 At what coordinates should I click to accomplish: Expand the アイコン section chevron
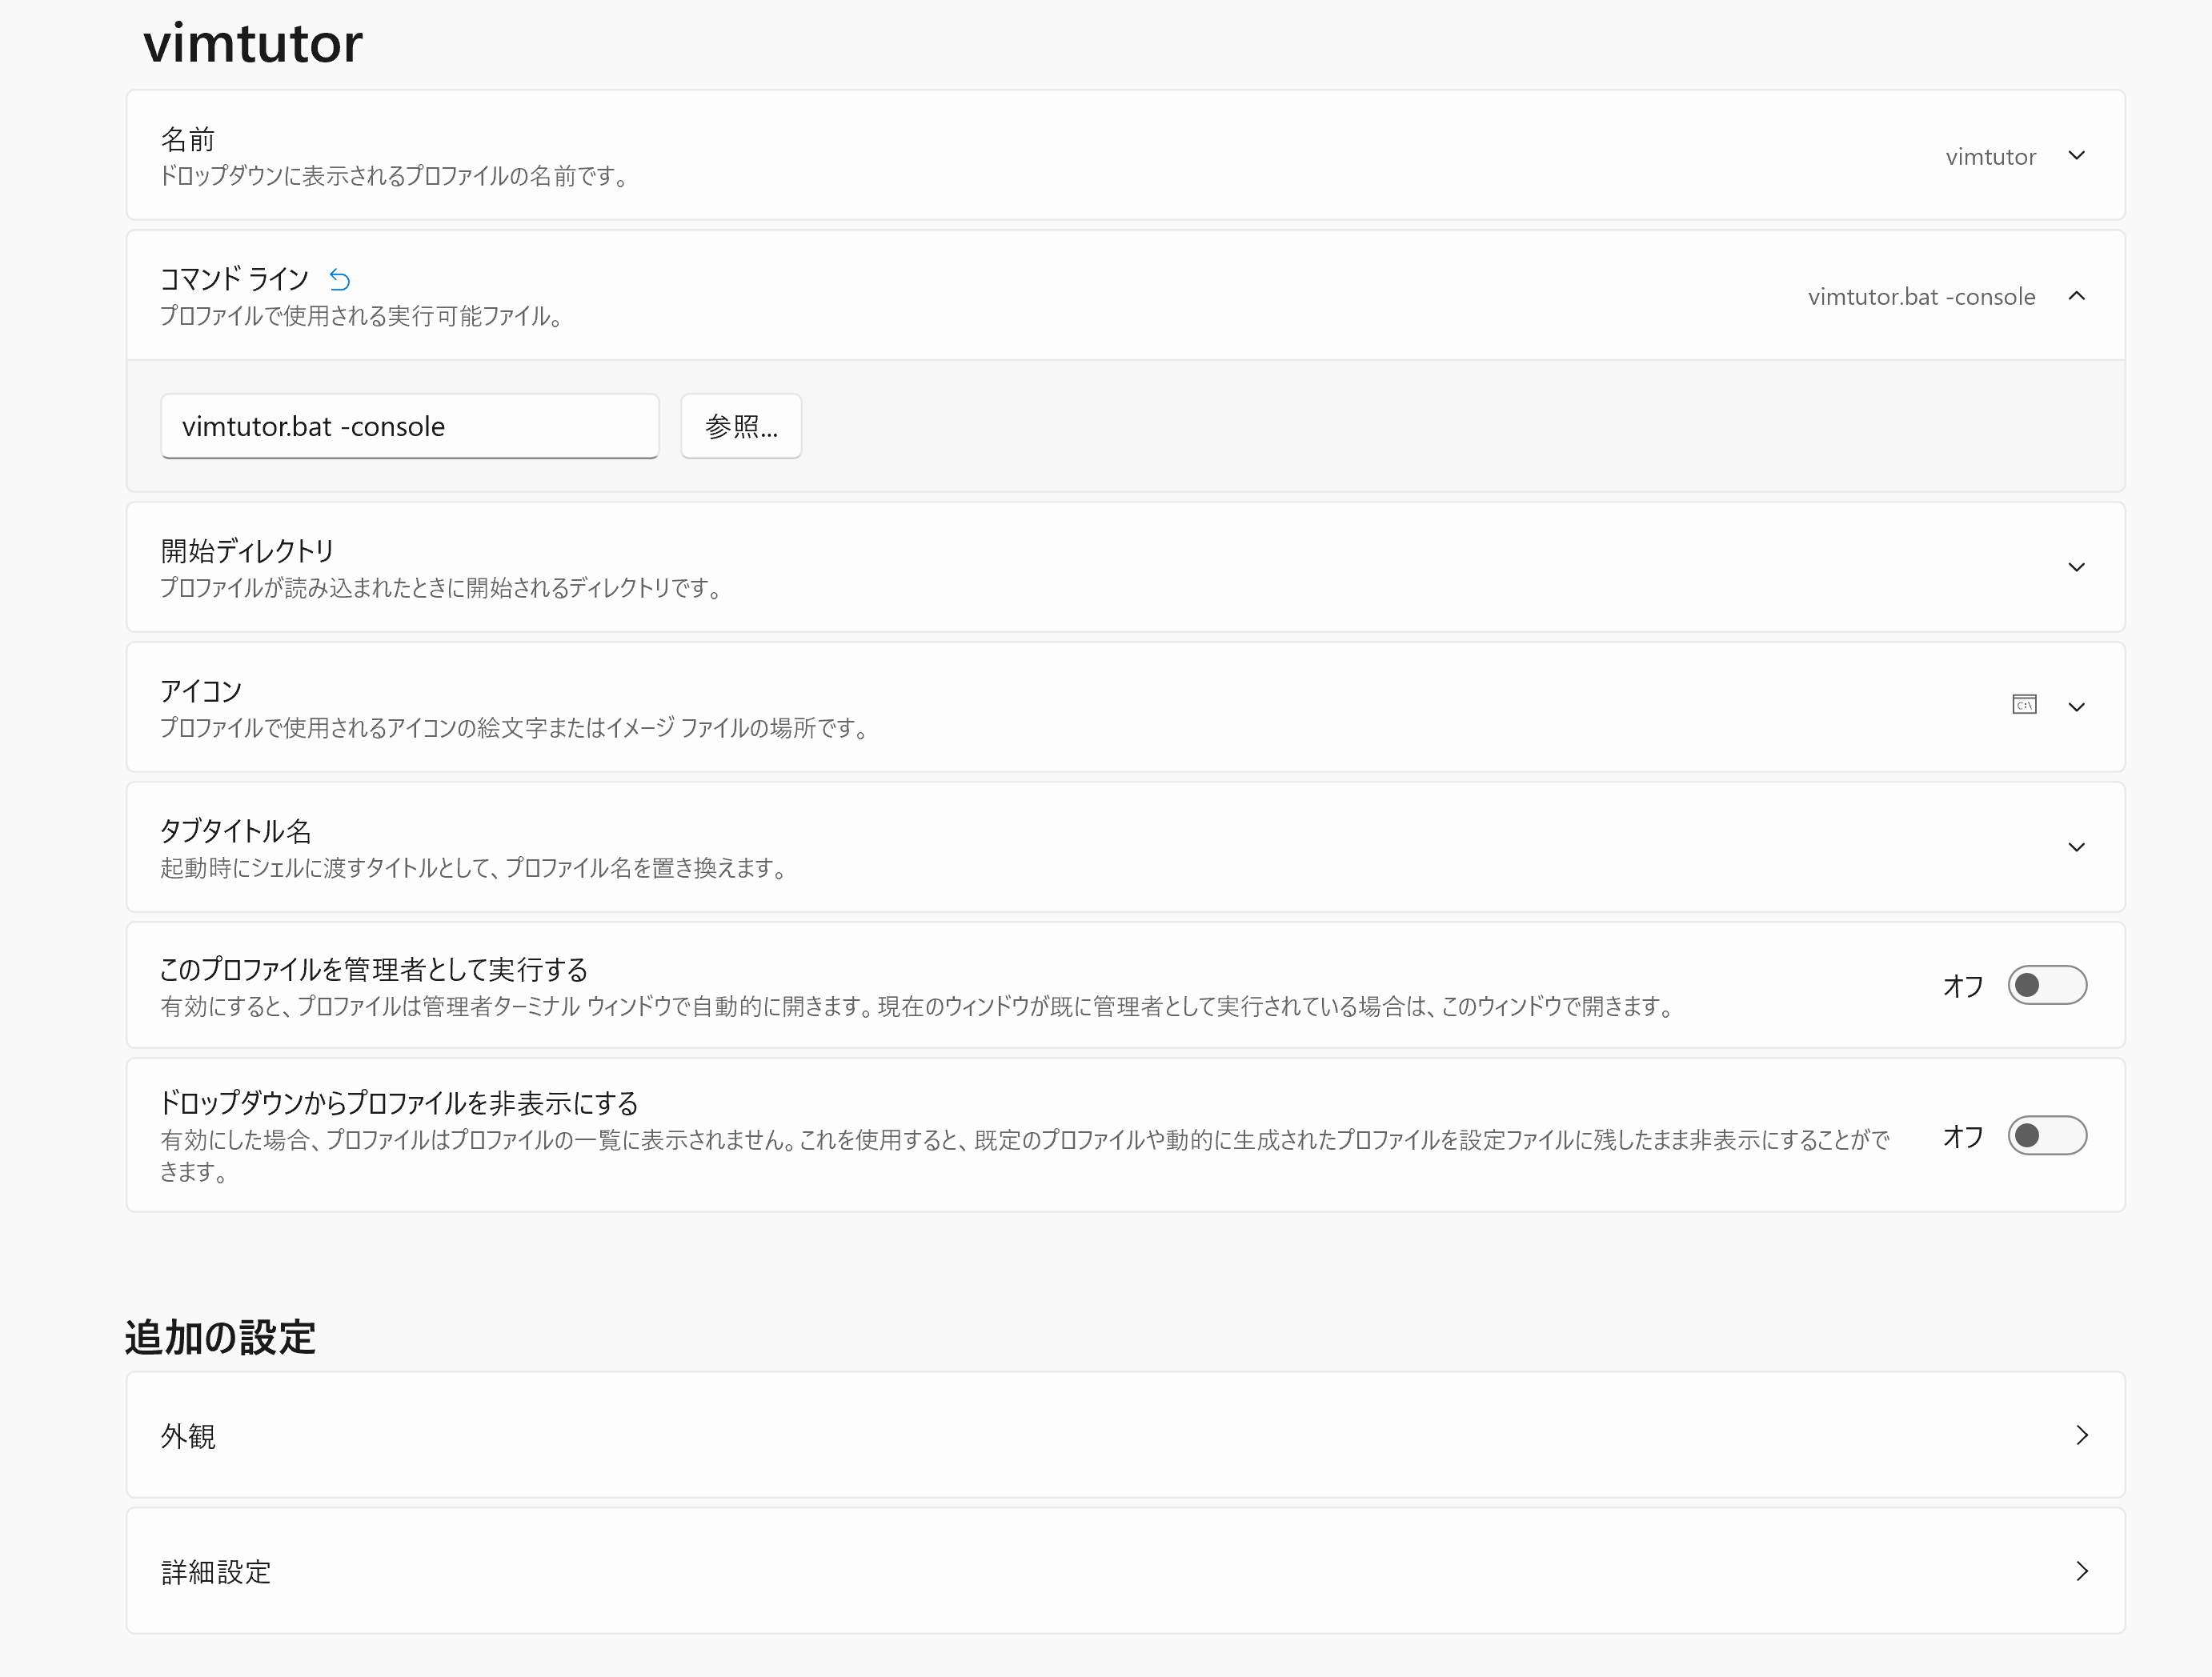click(x=2077, y=706)
